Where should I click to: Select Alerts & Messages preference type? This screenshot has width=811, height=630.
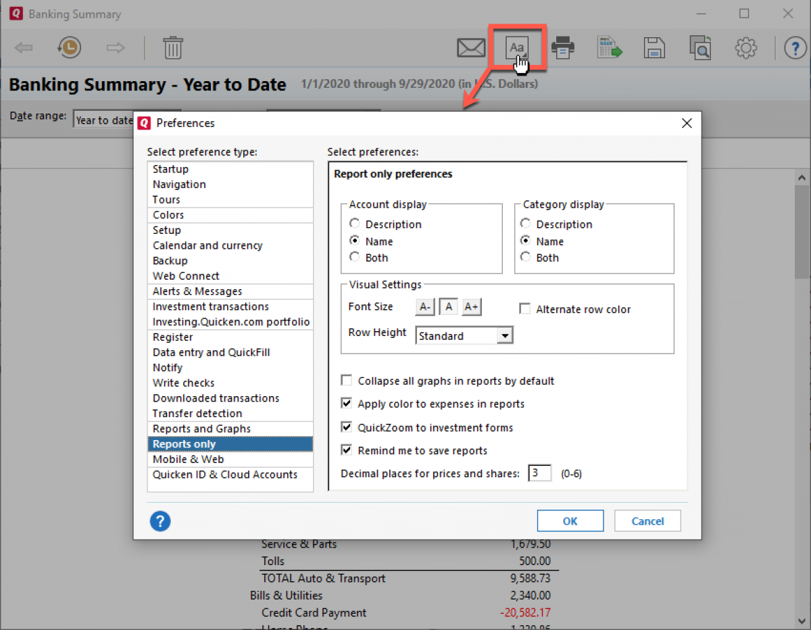coord(230,291)
